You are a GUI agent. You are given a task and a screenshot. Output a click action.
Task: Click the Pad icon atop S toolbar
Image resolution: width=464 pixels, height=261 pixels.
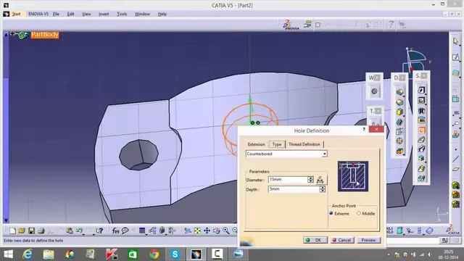click(x=421, y=90)
